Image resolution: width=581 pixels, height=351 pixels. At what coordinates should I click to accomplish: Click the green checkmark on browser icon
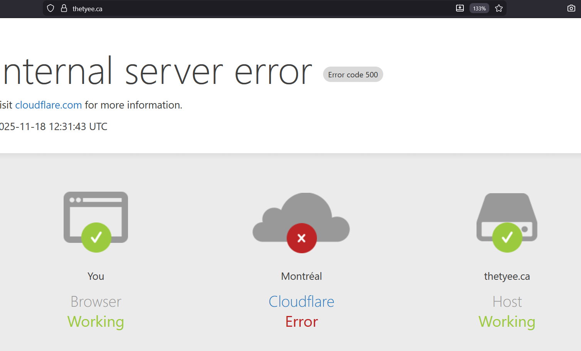[96, 237]
